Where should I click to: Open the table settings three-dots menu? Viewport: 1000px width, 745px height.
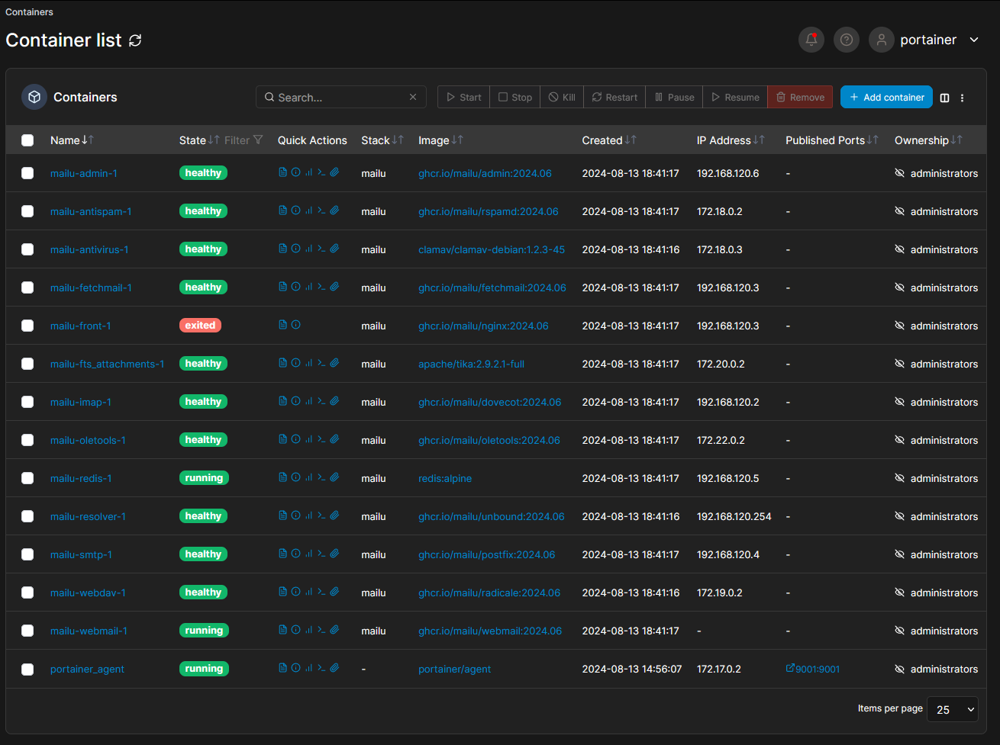point(962,98)
